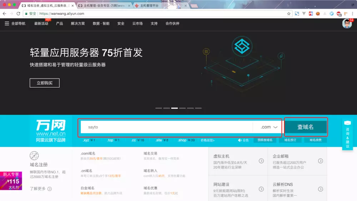Open the 价格总览 link

(x=207, y=140)
